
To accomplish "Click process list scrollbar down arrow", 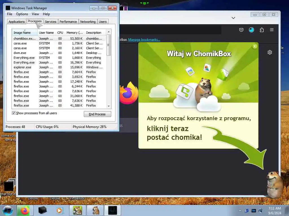I will point(109,106).
